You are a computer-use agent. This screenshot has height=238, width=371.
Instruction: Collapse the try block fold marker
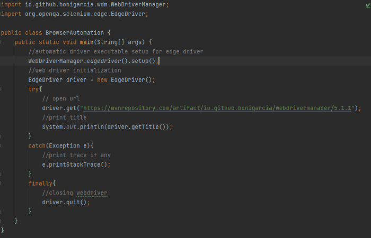1,89
